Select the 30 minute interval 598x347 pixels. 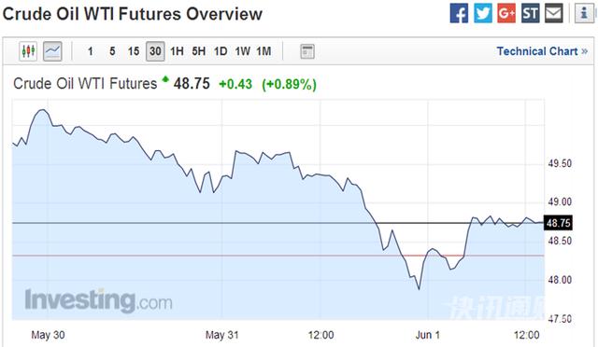(x=155, y=51)
